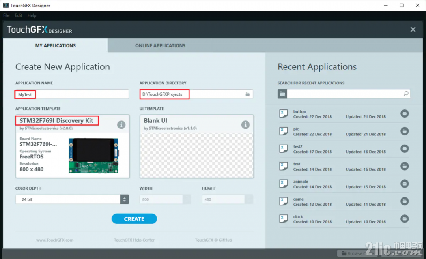The image size is (426, 259).
Task: Open folder for the game application
Action: [404, 201]
